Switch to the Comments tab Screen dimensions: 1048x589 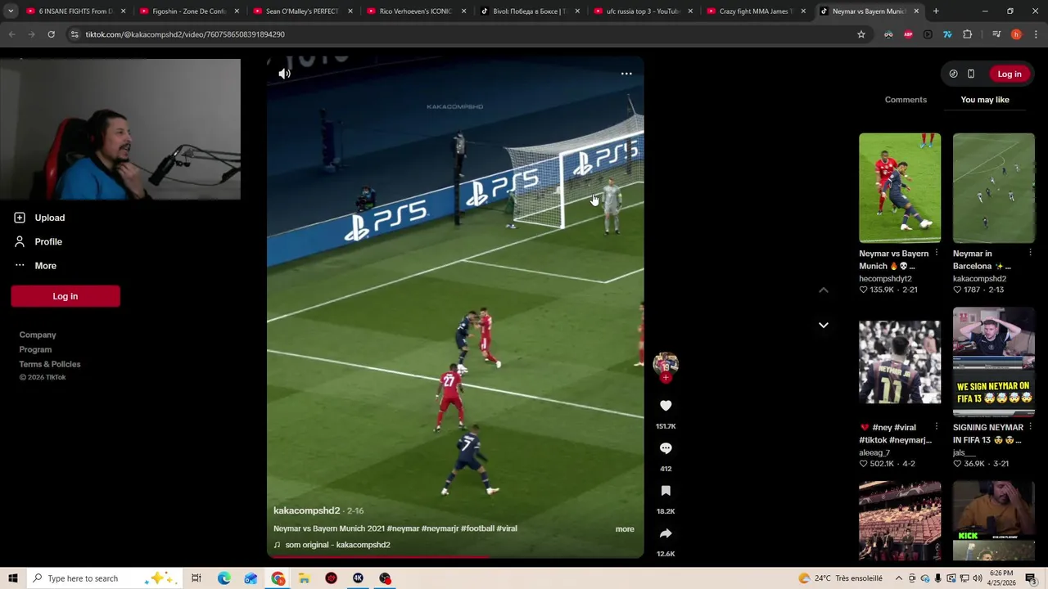click(906, 100)
